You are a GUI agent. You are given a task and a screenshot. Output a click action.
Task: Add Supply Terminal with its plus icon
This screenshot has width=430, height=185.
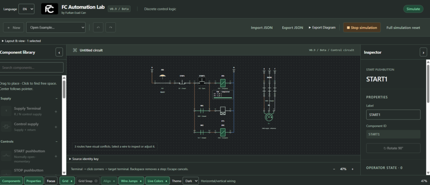[x=56, y=112]
